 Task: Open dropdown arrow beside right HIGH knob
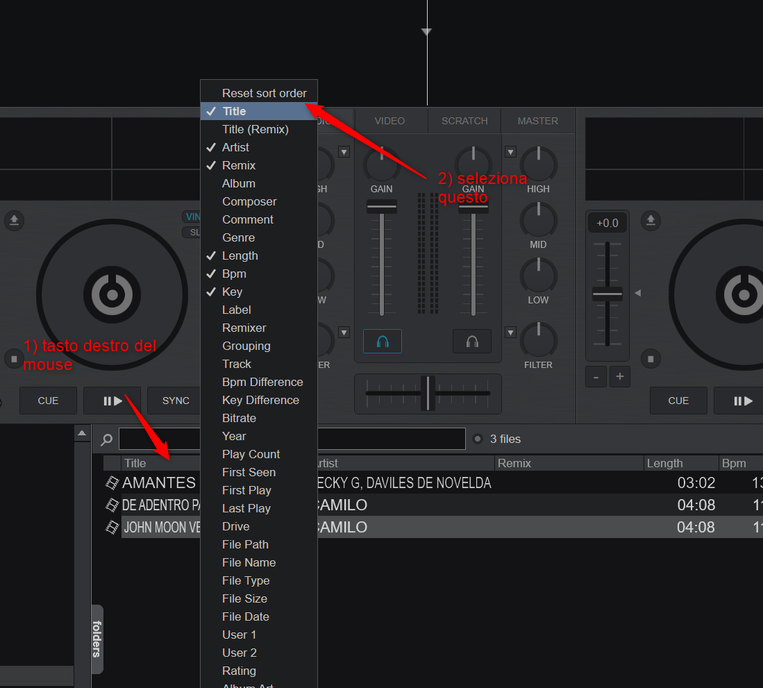pyautogui.click(x=510, y=152)
